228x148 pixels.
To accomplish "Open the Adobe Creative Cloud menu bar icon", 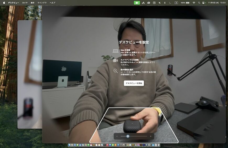I will tap(148, 3).
